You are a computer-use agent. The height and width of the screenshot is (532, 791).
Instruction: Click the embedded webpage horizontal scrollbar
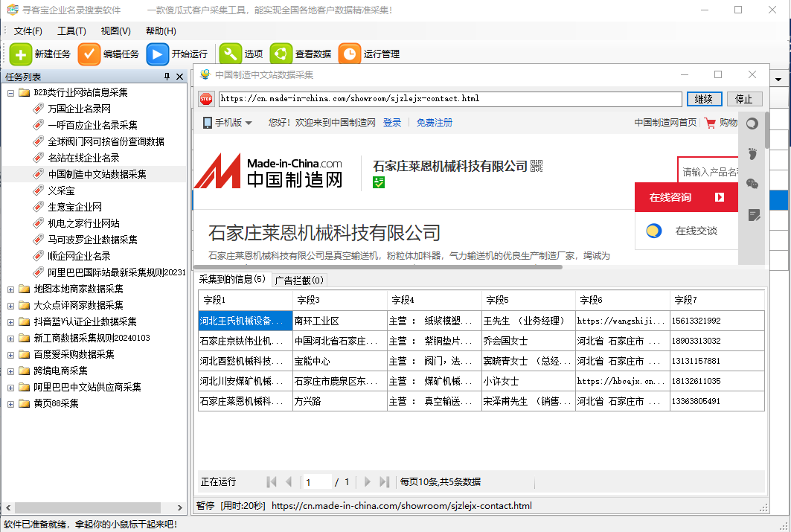tap(378, 267)
